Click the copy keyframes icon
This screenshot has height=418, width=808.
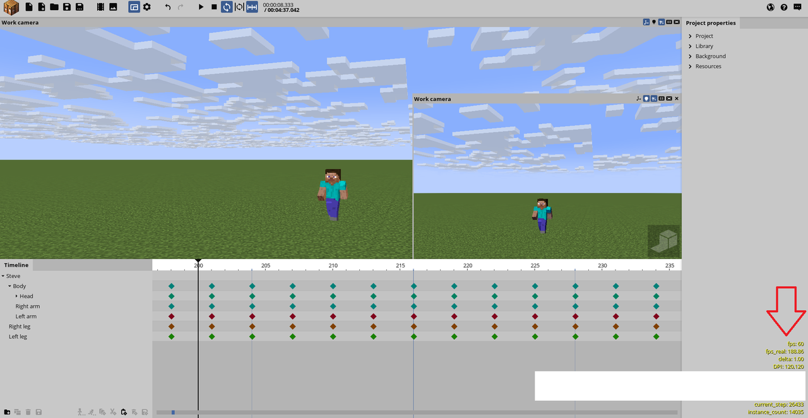pyautogui.click(x=102, y=412)
